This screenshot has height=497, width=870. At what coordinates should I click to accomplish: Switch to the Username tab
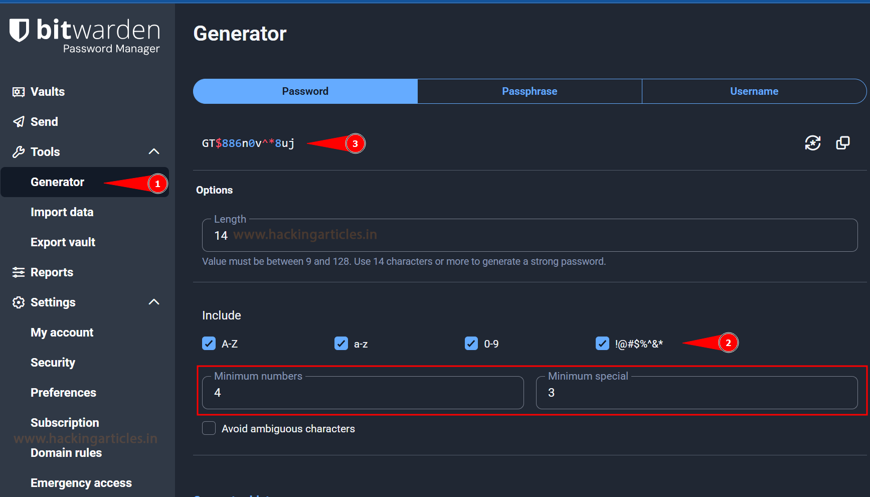click(754, 91)
